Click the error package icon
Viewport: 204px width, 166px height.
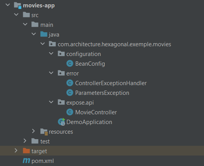point(61,73)
